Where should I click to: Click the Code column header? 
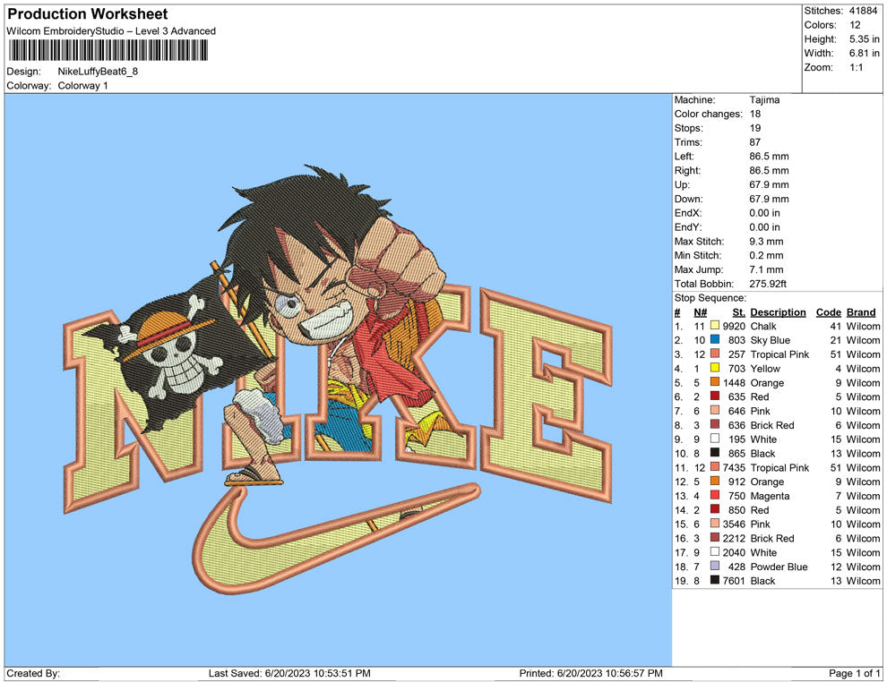828,311
